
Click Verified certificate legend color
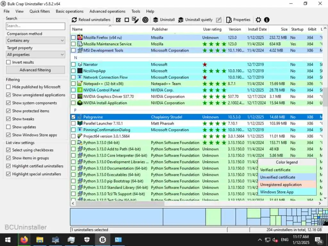point(287,170)
